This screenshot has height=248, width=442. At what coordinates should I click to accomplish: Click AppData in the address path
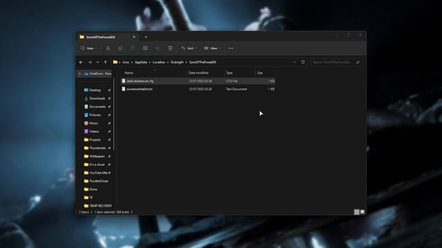[141, 62]
